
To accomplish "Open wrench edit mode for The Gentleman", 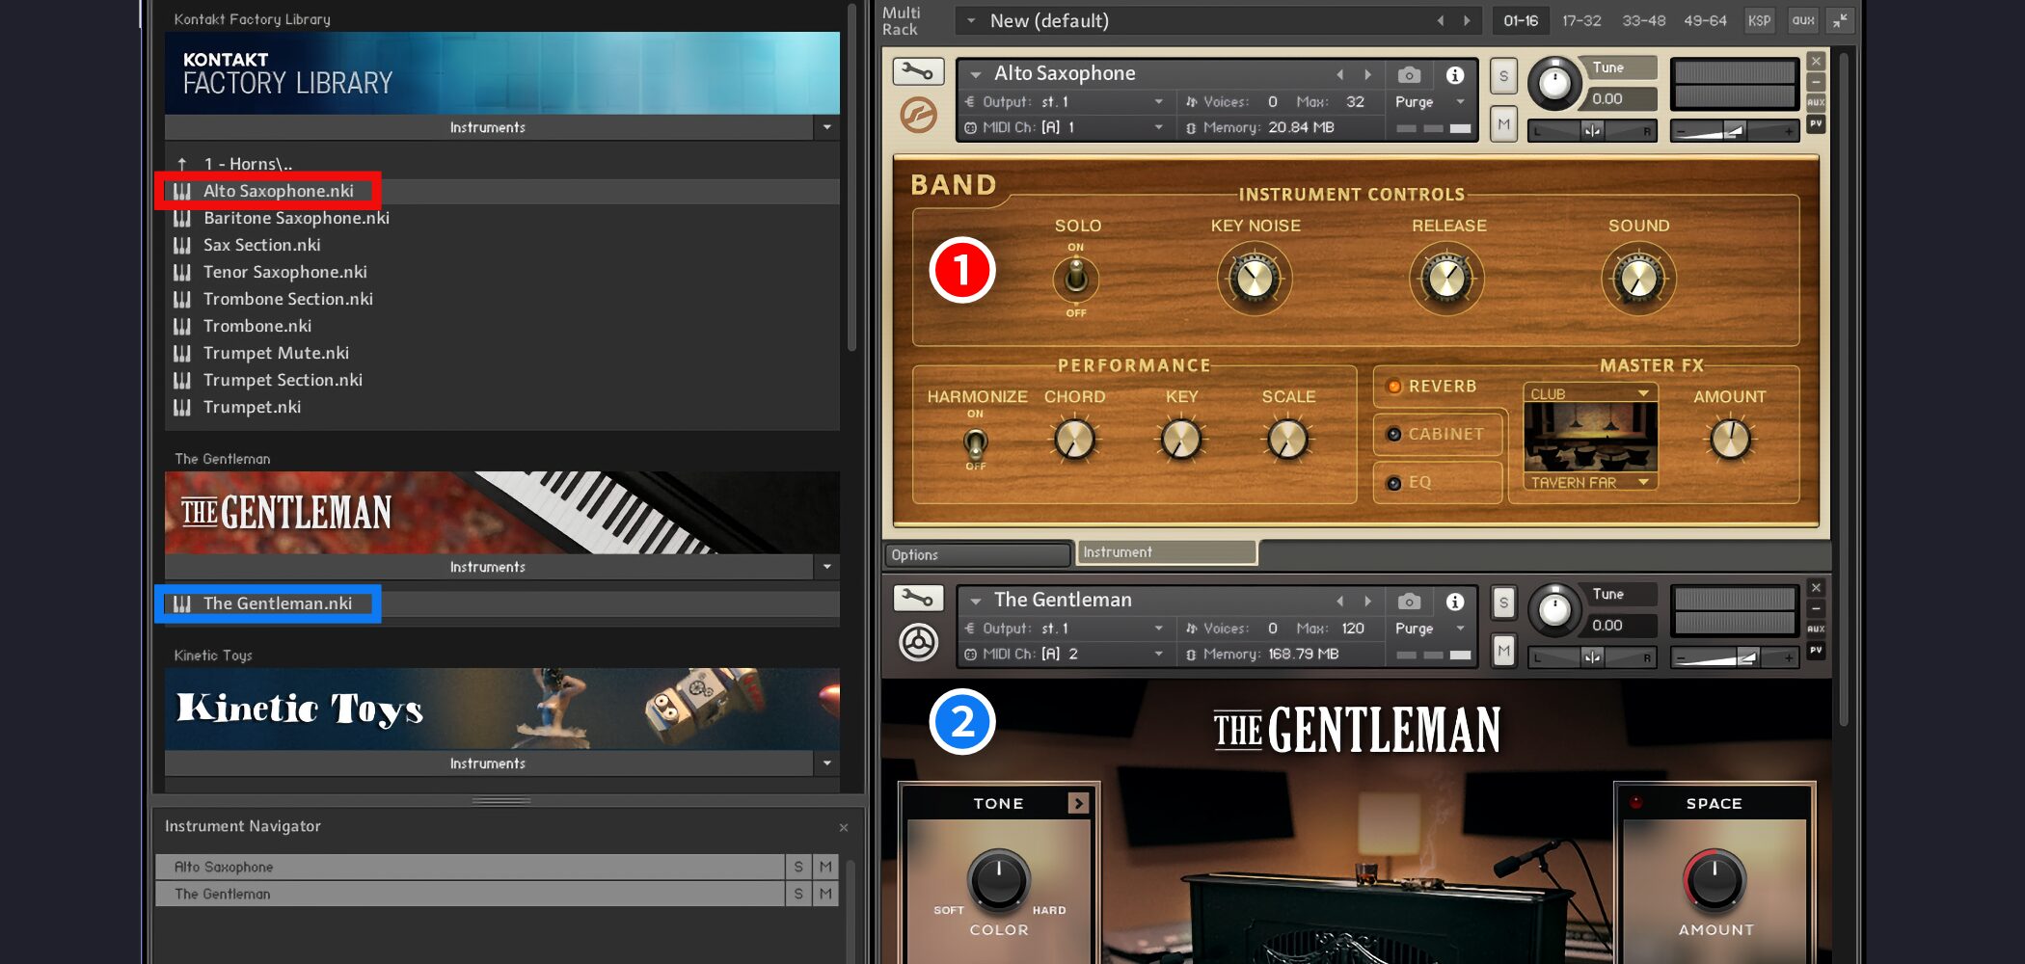I will click(917, 599).
